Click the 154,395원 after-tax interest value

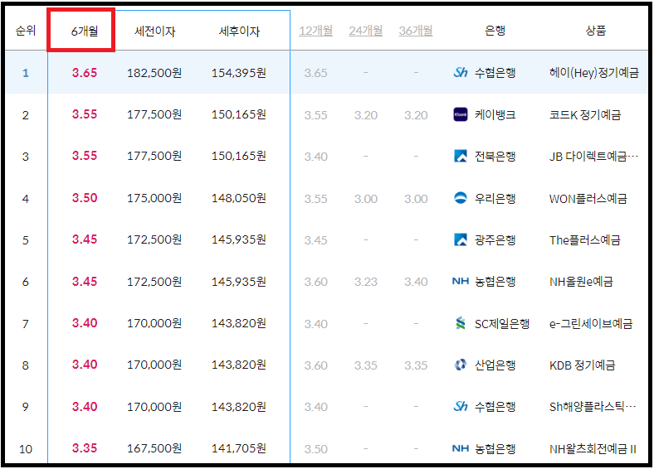click(x=238, y=73)
